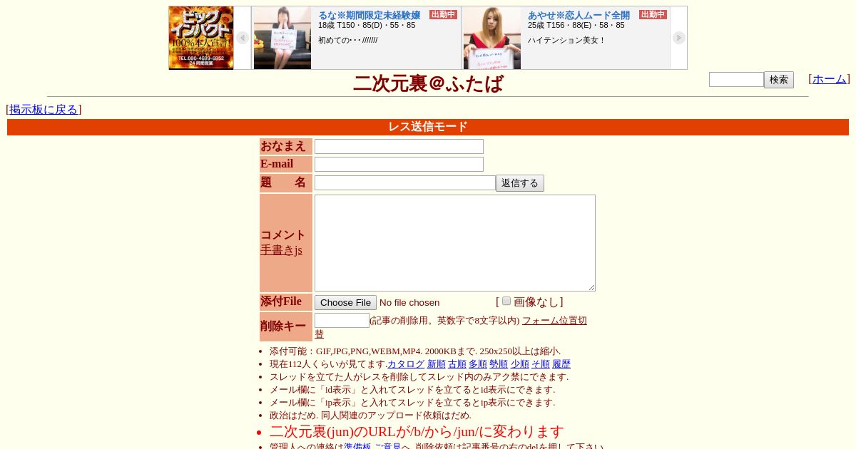This screenshot has height=449, width=856.
Task: Click the ad carousel left arrow
Action: 243,38
